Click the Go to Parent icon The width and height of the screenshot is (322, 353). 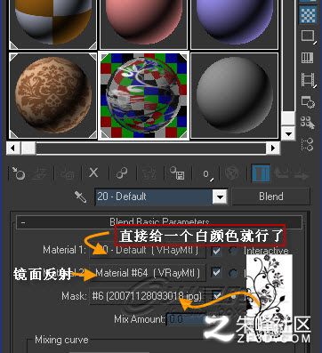point(281,173)
